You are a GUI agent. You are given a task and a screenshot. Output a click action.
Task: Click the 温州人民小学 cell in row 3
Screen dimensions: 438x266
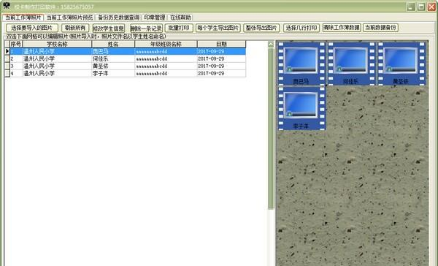tap(57, 66)
